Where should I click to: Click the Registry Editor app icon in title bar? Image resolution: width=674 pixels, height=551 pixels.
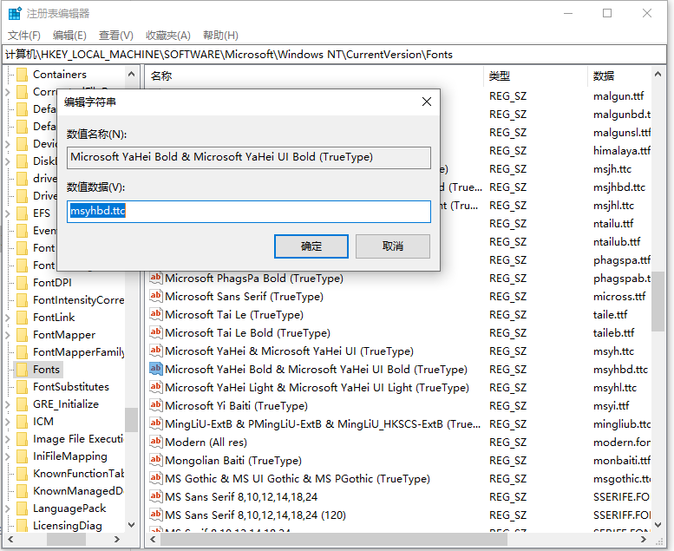click(15, 13)
